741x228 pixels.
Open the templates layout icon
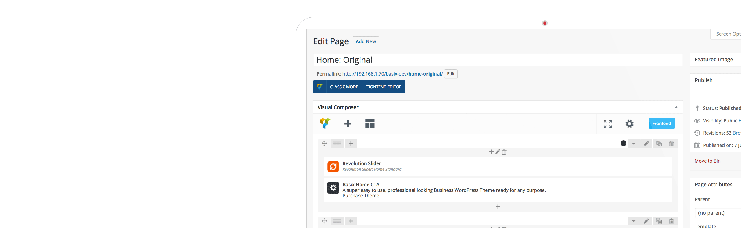[x=370, y=124]
